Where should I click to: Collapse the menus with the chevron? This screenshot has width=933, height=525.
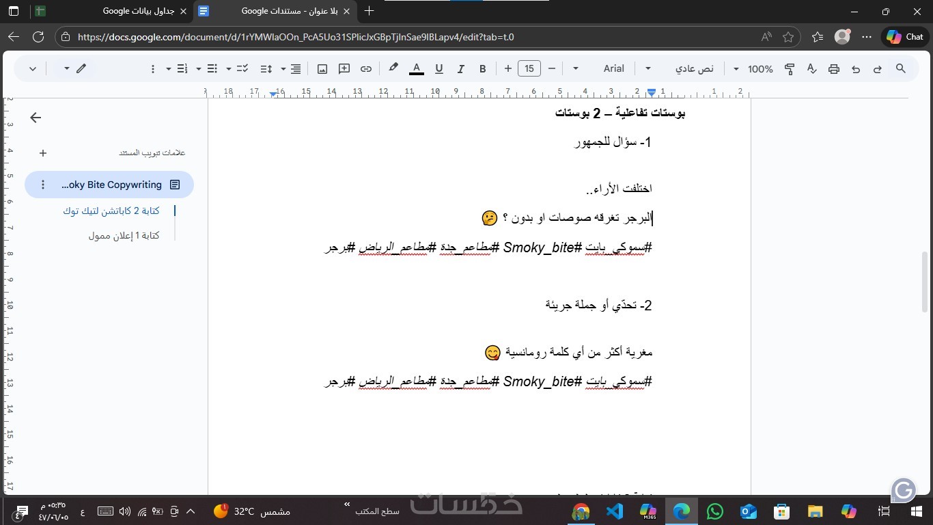[x=33, y=68]
